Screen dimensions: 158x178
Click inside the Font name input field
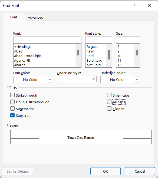tap(47, 40)
